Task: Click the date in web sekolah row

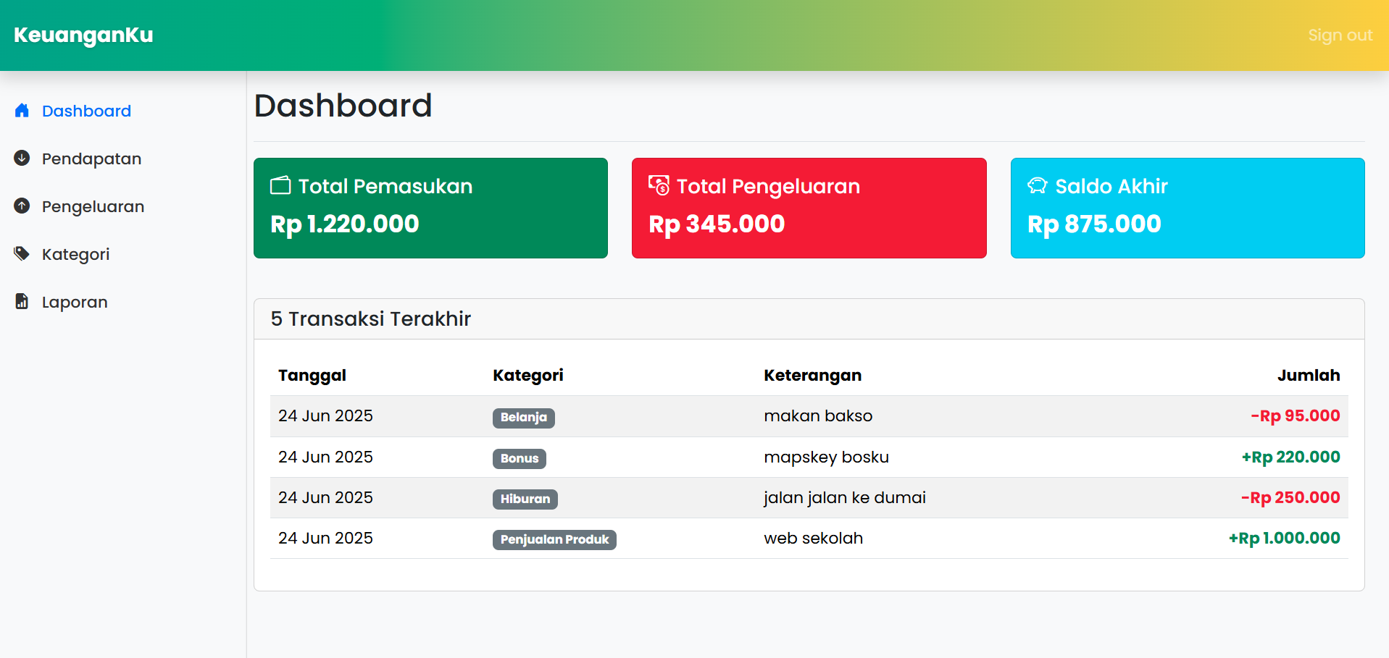Action: tap(325, 538)
